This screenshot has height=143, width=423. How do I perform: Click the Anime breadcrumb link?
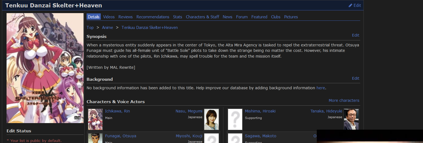[108, 28]
